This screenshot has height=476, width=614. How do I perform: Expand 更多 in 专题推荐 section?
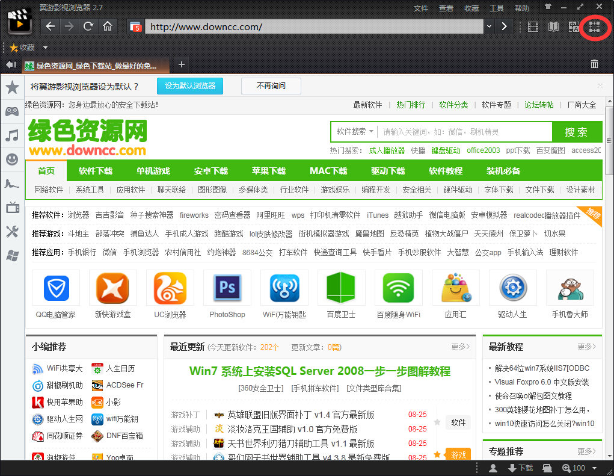(x=586, y=451)
